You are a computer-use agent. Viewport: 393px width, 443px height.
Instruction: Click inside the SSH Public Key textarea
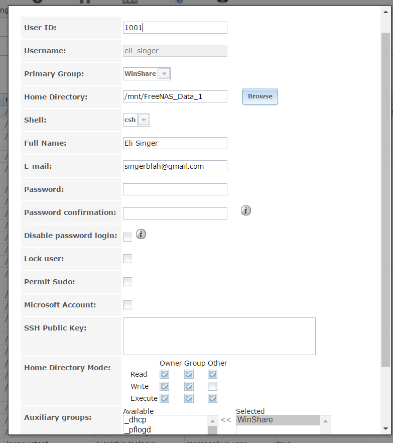point(219,336)
